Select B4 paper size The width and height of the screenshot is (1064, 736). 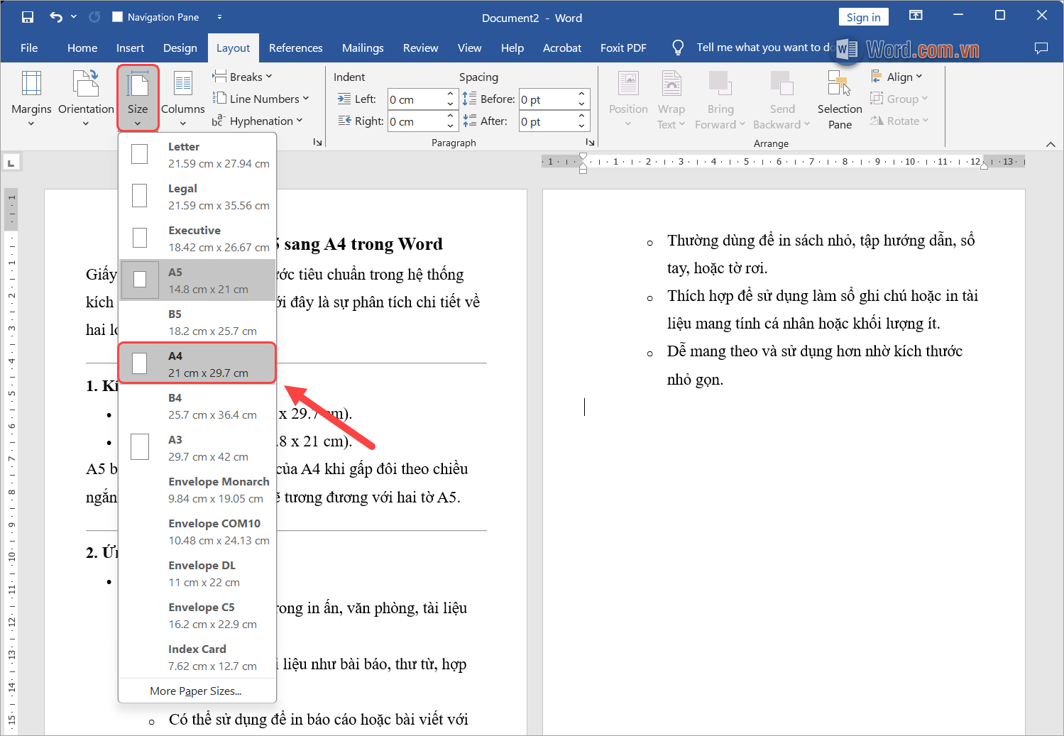(x=197, y=406)
